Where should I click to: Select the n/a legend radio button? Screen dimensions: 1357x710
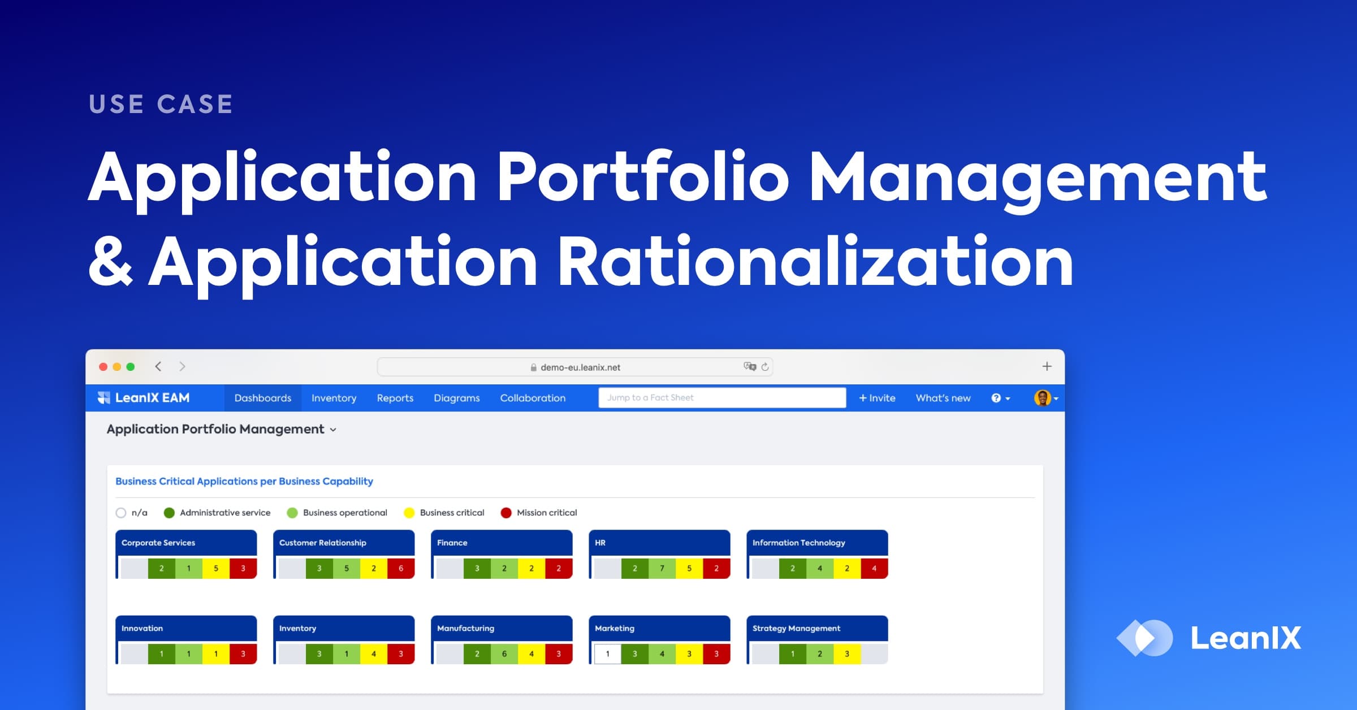[x=120, y=512]
